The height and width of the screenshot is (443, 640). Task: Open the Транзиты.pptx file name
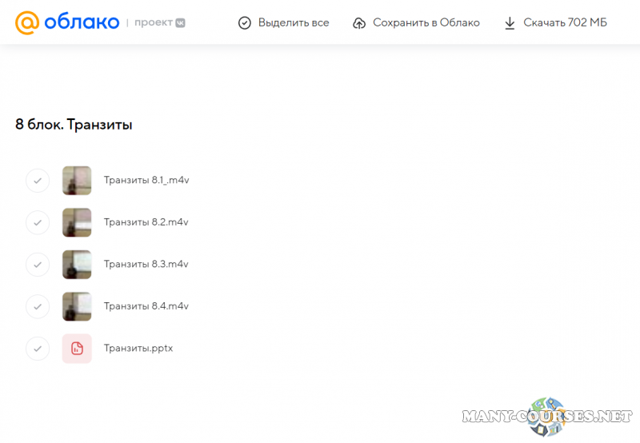138,349
